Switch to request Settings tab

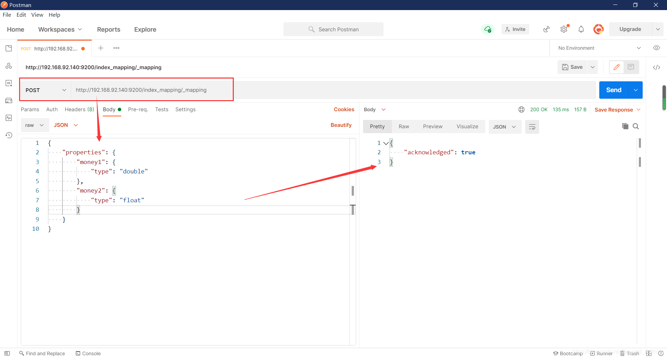(185, 109)
